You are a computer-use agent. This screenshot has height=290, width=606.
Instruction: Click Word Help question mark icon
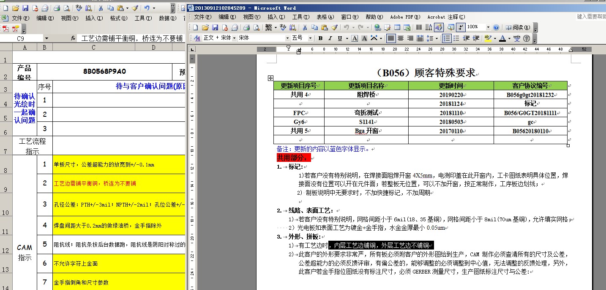pos(496,27)
